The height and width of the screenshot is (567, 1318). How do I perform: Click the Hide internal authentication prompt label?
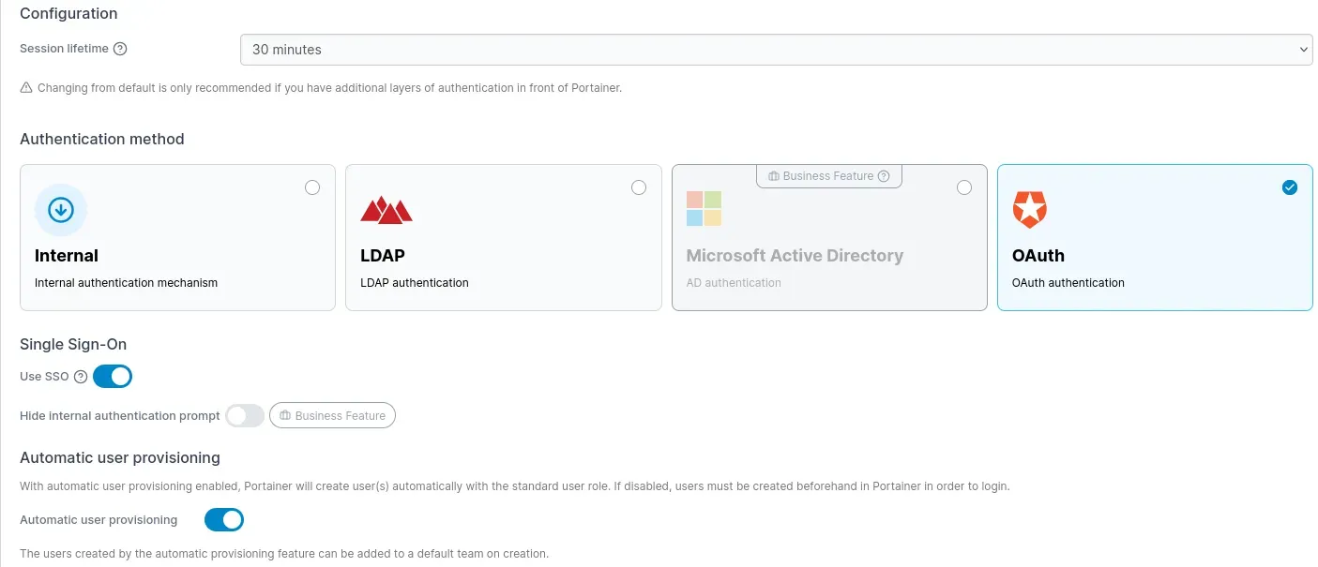(x=120, y=415)
